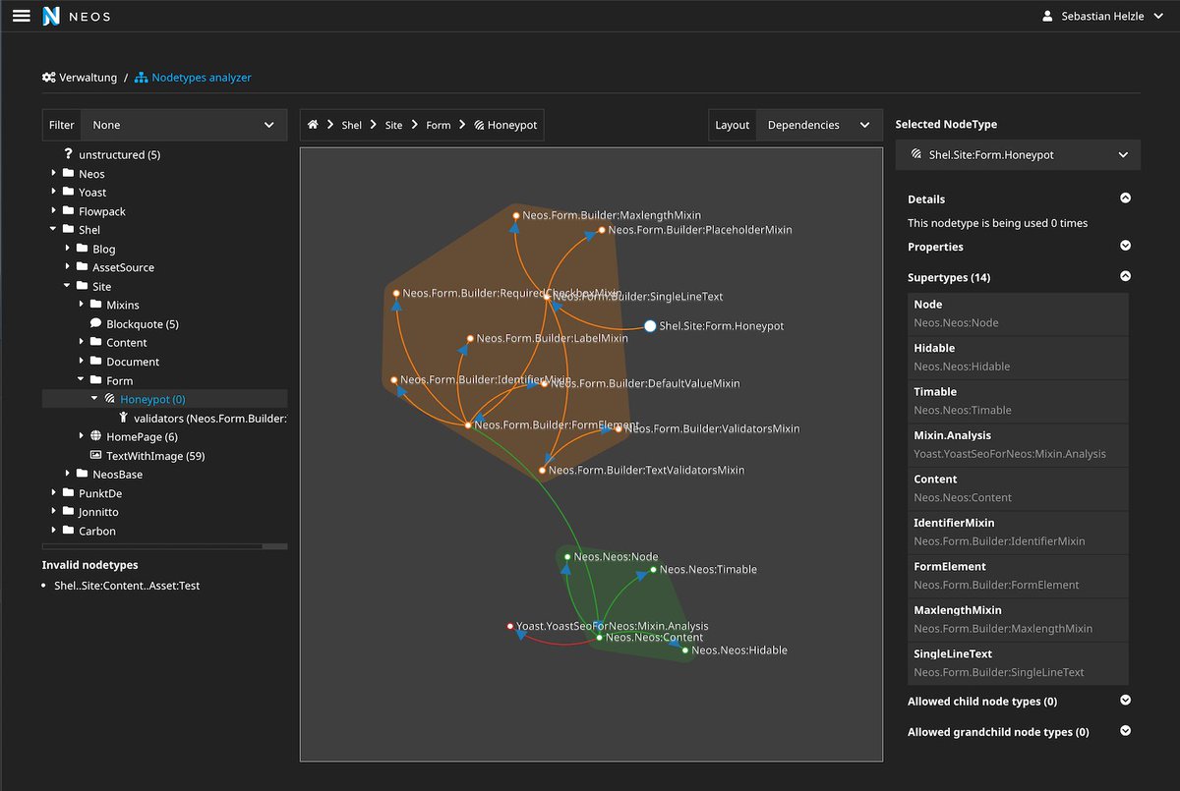The width and height of the screenshot is (1180, 791).
Task: Open Nodetypes analyzer breadcrumb link
Action: (x=193, y=78)
